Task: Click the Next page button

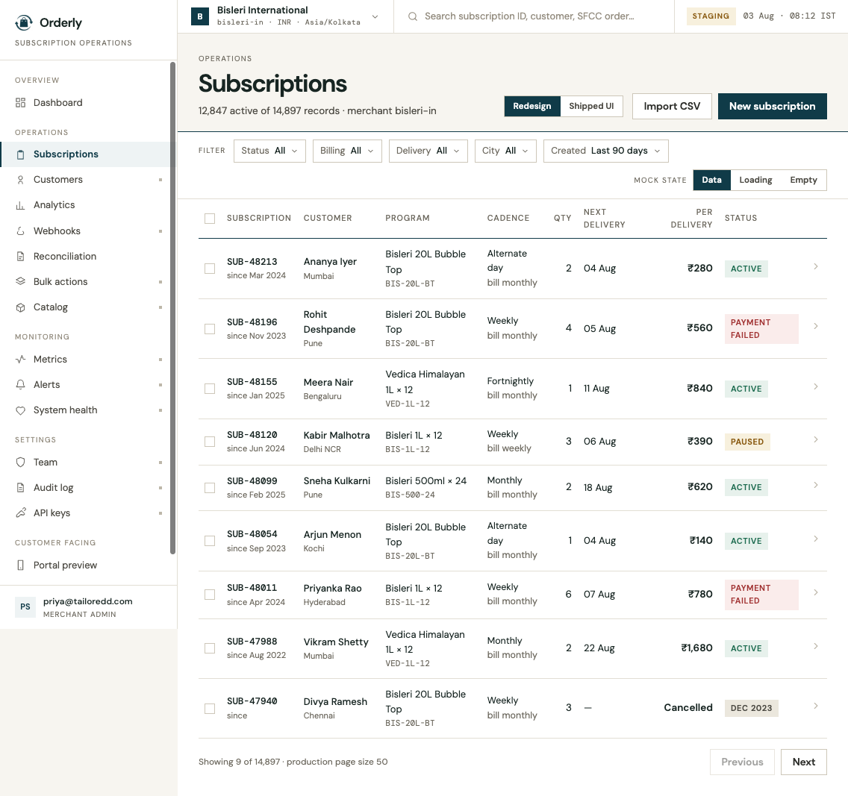Action: (804, 762)
